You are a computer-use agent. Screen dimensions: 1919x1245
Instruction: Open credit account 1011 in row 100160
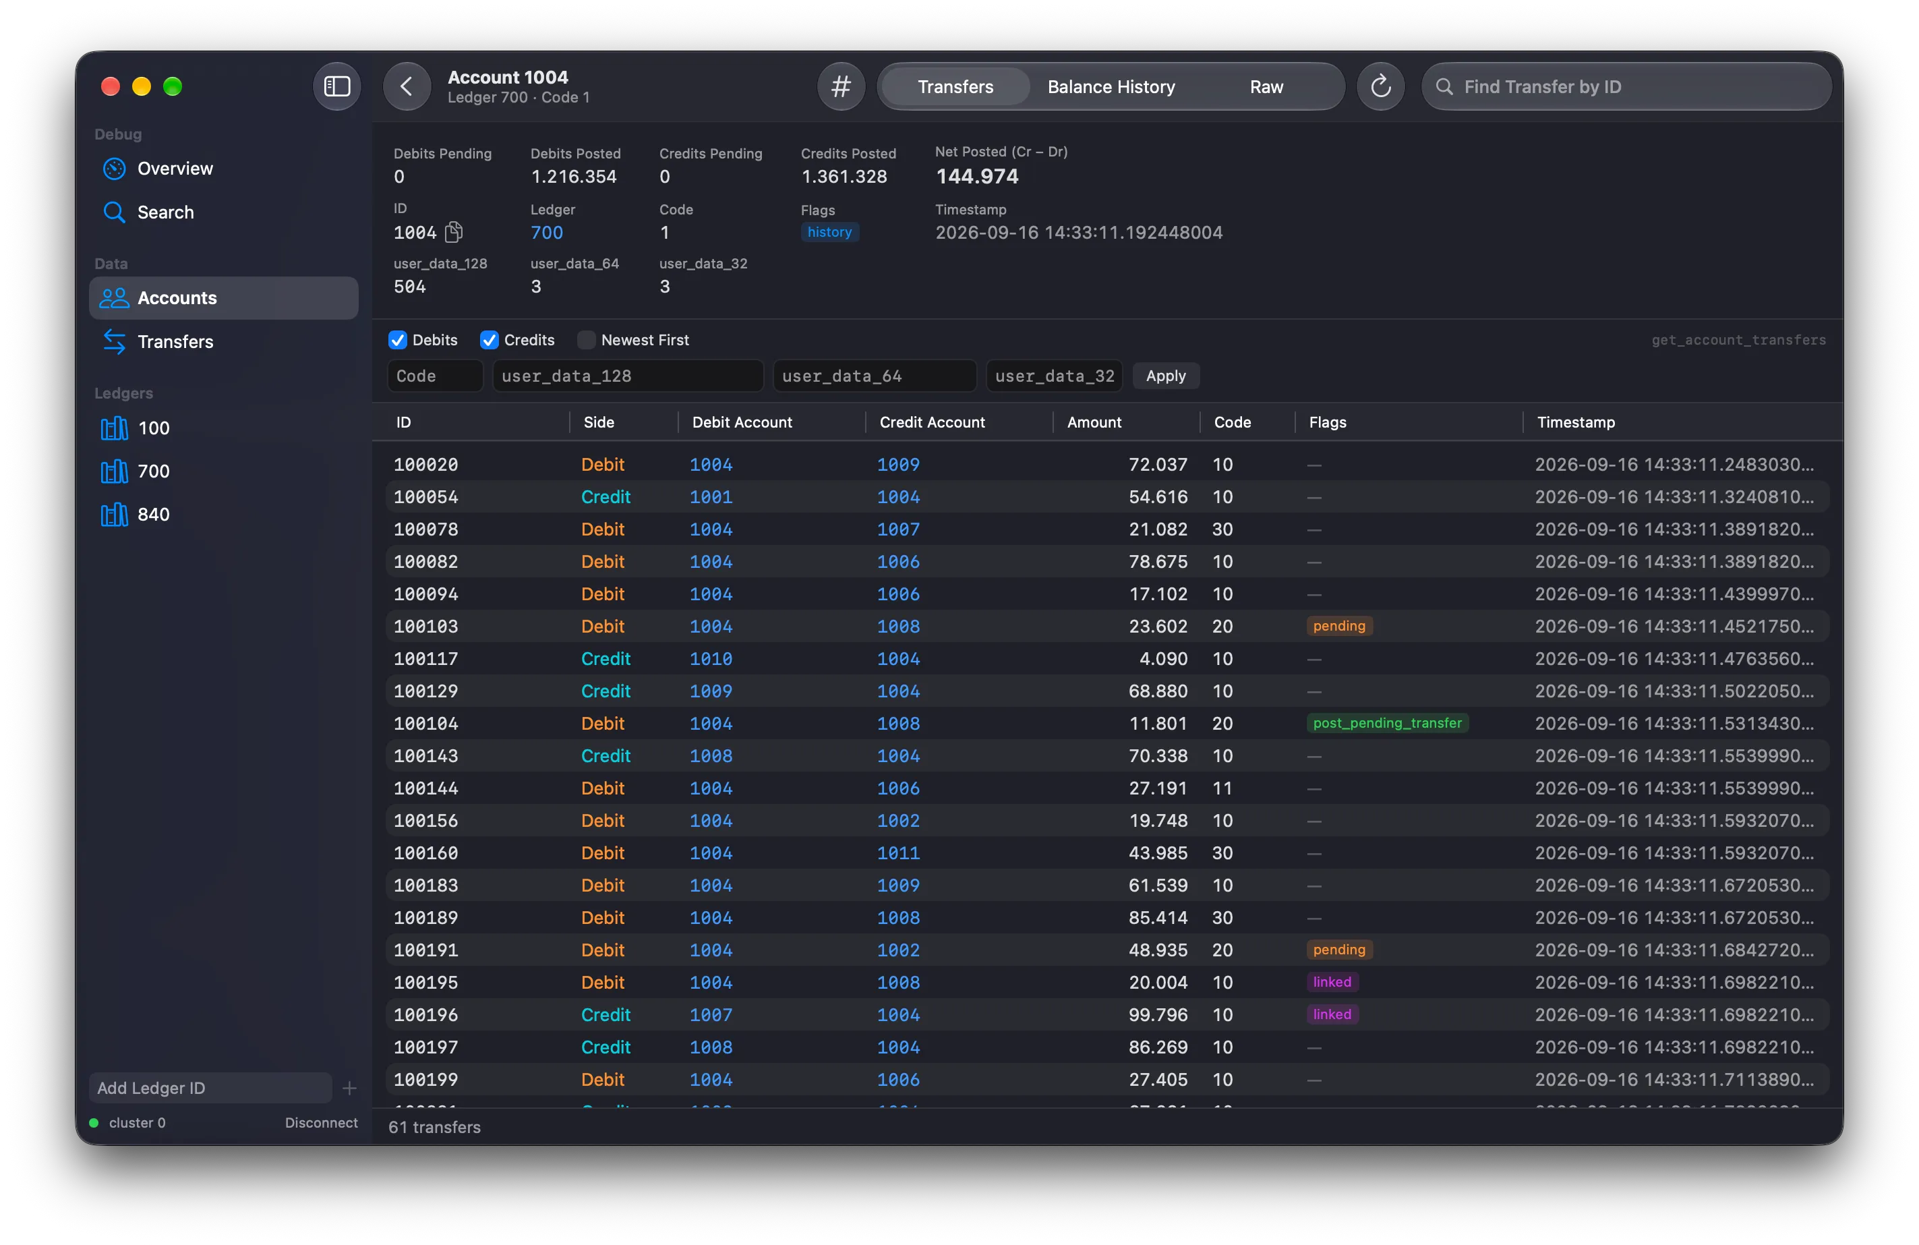(x=897, y=852)
